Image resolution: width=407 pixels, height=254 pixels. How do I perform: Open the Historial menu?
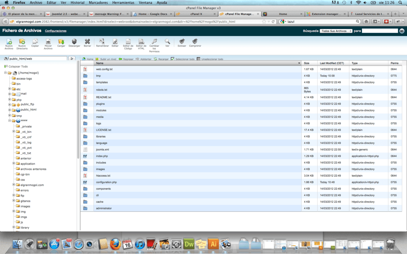tap(77, 3)
